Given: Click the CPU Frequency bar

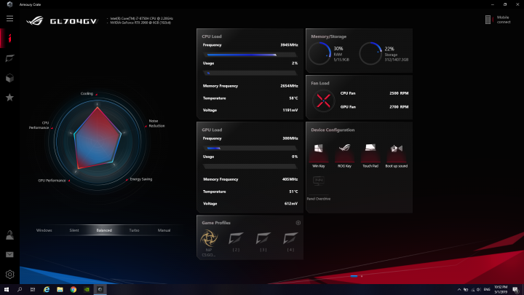Looking at the screenshot, I should tap(250, 55).
